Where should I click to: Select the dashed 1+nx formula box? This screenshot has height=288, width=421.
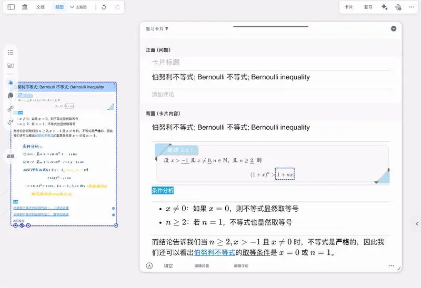pos(285,174)
